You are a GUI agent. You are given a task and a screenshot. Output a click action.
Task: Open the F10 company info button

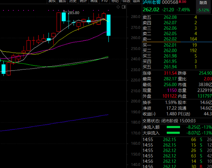tap(104, 1)
